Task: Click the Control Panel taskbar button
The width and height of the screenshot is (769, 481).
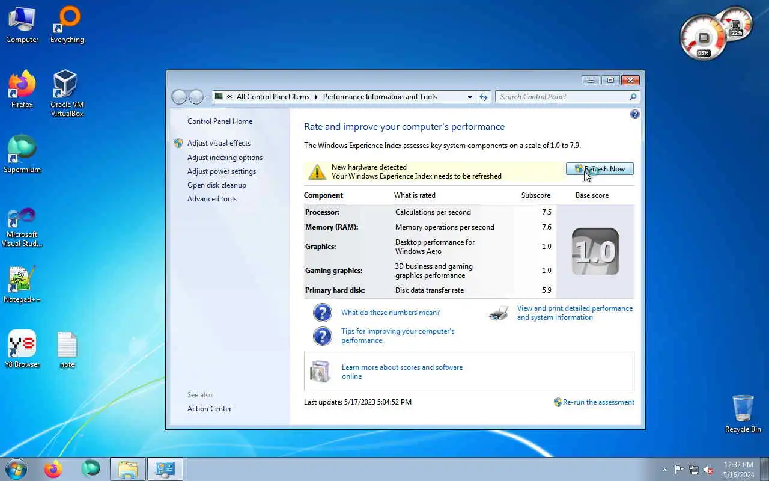Action: pos(165,469)
